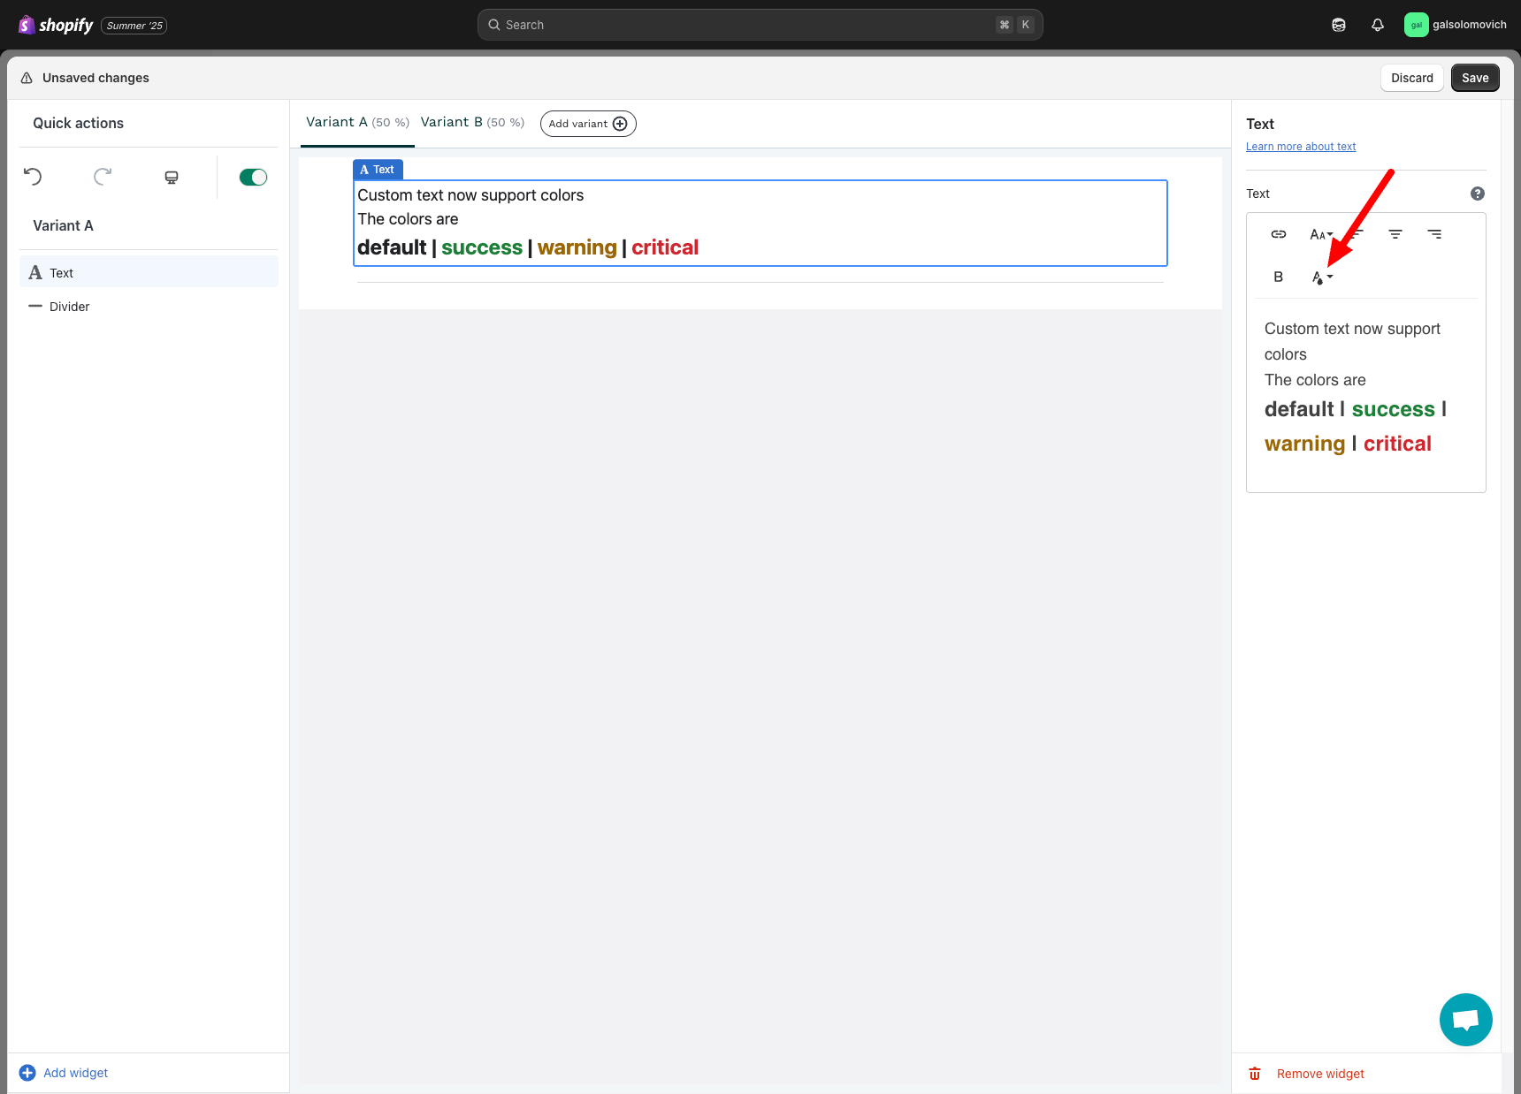Screen dimensions: 1521x1094
Task: Click the redo arrow in Quick actions
Action: [103, 177]
